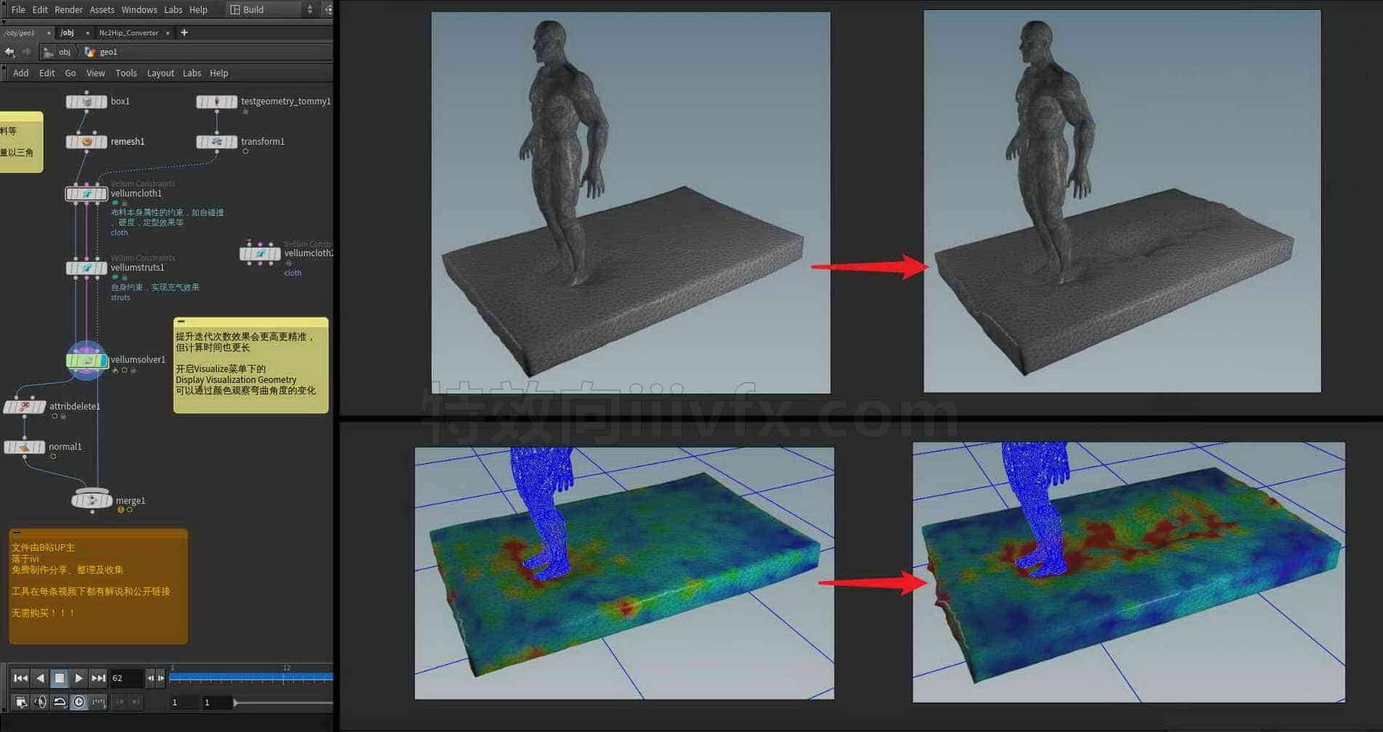The height and width of the screenshot is (732, 1383).
Task: Collapse the orange sticky note
Action: point(16,532)
